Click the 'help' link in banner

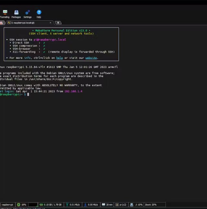[x=60, y=58]
